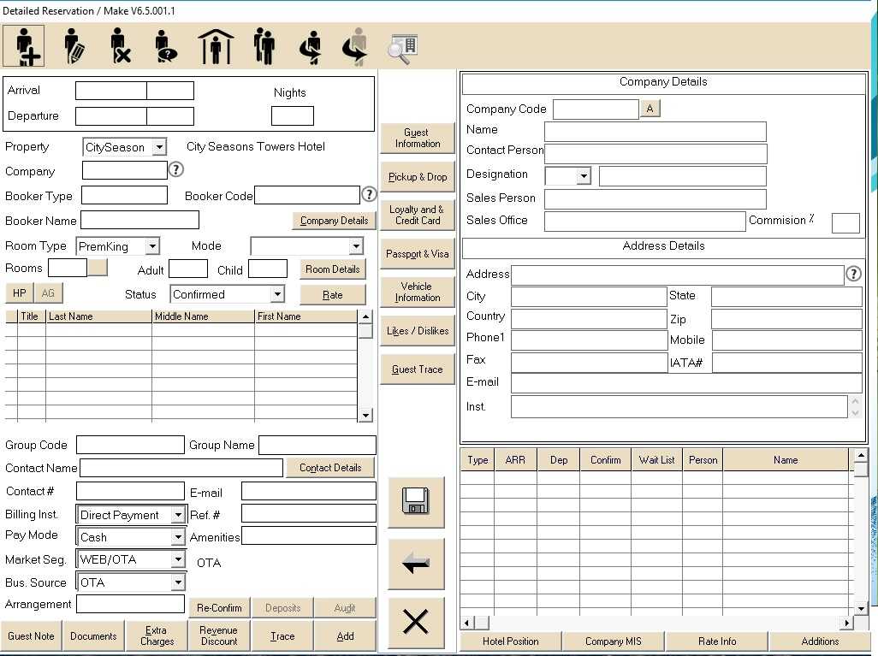Click the edit reservation pencil icon

tap(74, 46)
